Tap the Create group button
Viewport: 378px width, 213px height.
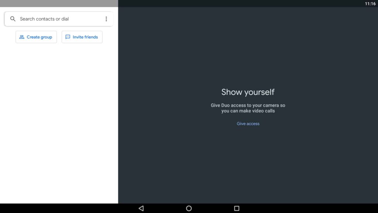[36, 37]
